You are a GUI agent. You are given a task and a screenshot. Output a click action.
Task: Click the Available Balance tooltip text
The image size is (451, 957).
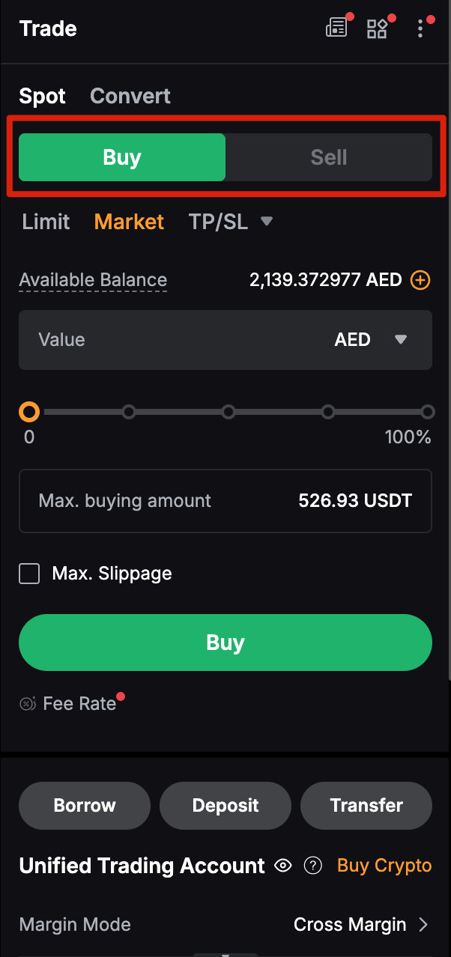[x=92, y=279]
